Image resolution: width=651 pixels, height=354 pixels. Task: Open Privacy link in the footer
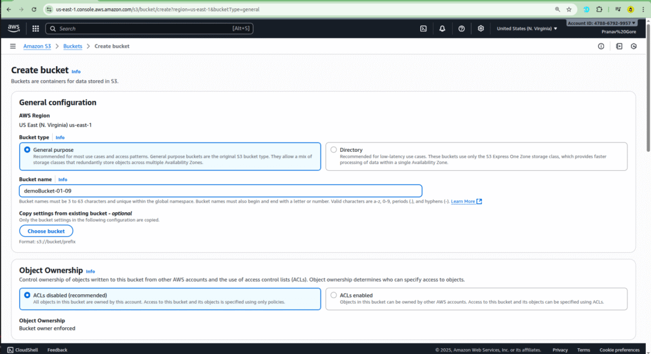(x=560, y=350)
